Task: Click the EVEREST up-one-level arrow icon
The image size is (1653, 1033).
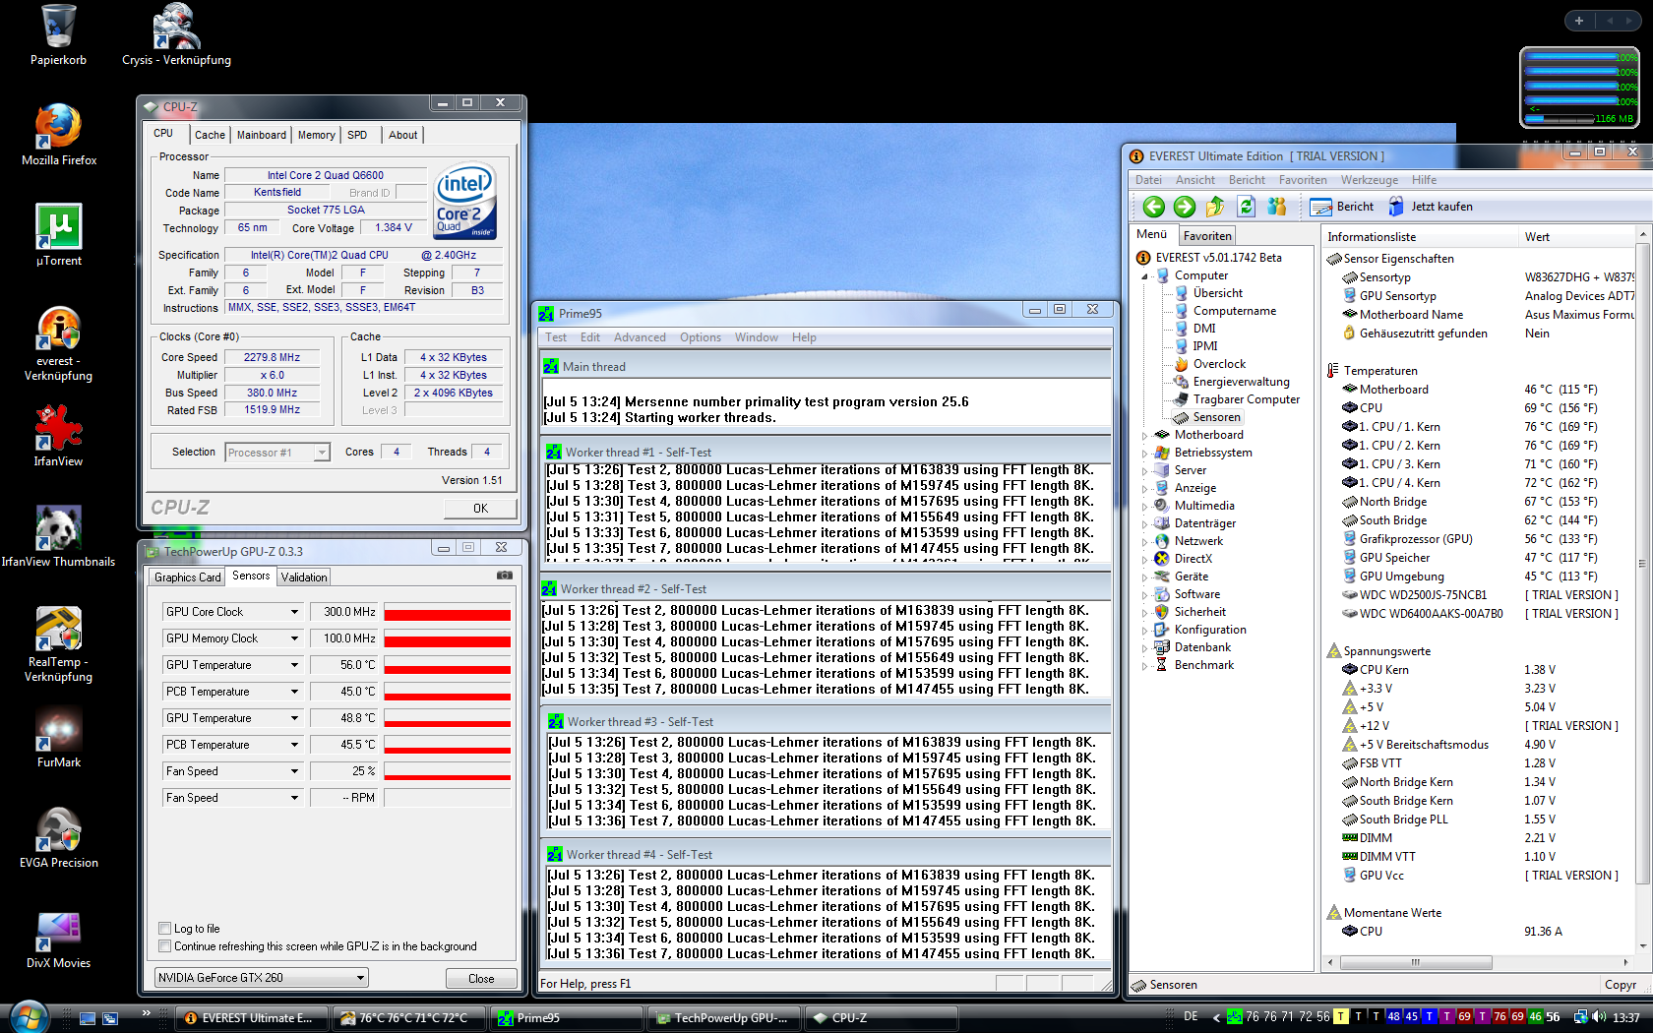Action: pos(1215,207)
